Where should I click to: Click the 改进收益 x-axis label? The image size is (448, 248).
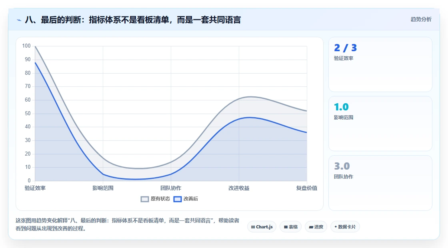point(239,188)
